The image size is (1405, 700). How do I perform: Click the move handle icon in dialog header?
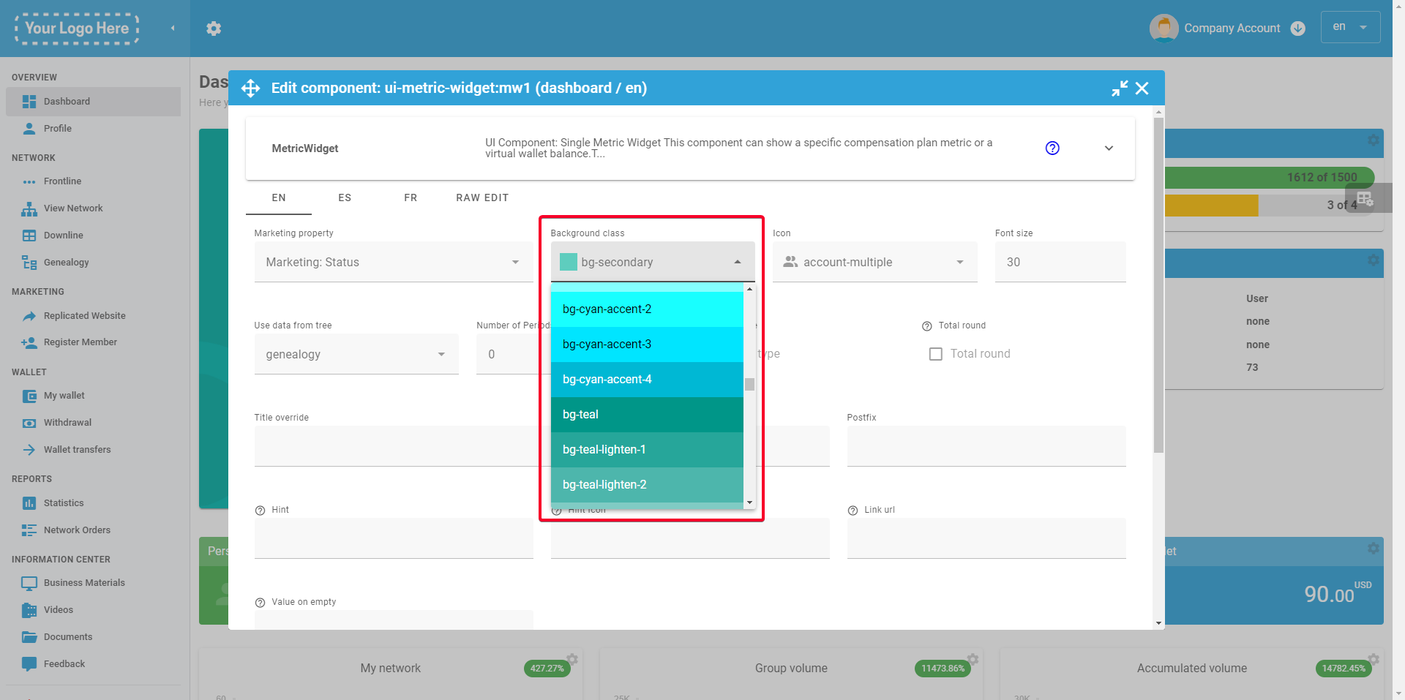(250, 89)
